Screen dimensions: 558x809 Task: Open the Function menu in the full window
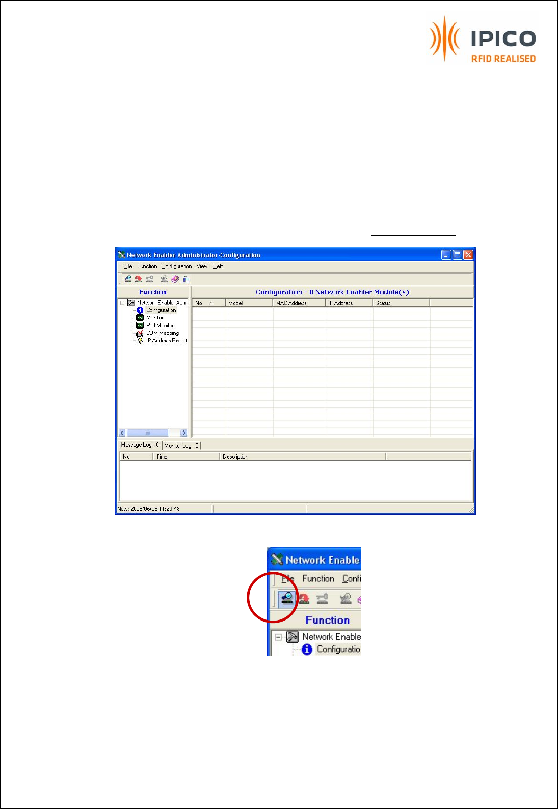[147, 266]
